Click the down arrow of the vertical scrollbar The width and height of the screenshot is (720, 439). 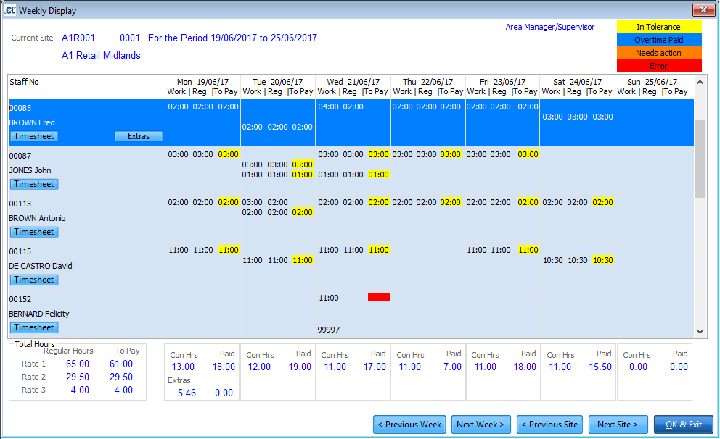point(700,330)
